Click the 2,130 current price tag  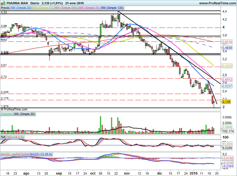(x=226, y=102)
